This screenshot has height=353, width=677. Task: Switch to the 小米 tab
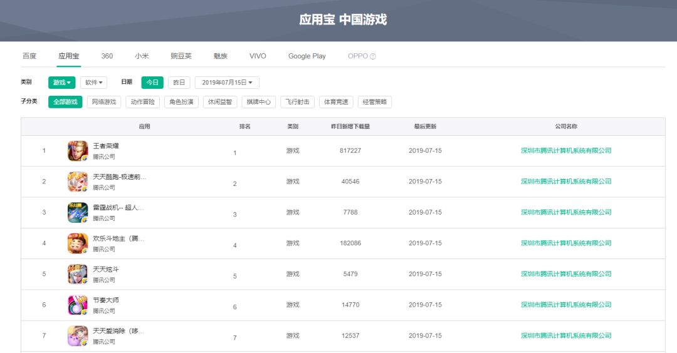(x=142, y=56)
